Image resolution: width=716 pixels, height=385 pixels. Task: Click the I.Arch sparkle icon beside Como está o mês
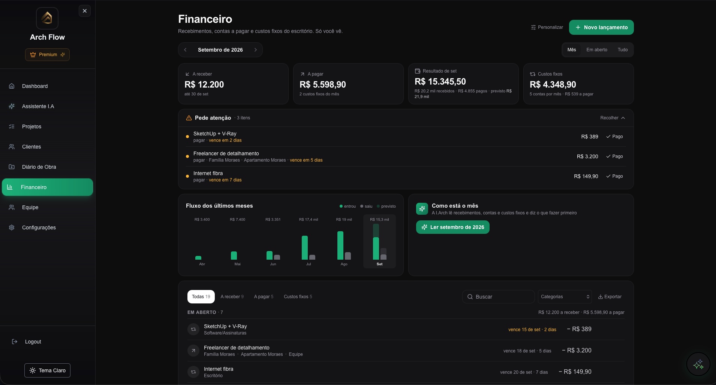click(422, 209)
